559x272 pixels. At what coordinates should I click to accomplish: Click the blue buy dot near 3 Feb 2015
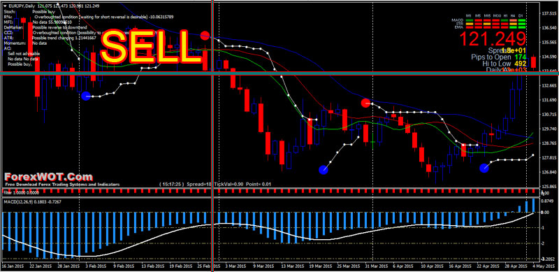point(85,96)
